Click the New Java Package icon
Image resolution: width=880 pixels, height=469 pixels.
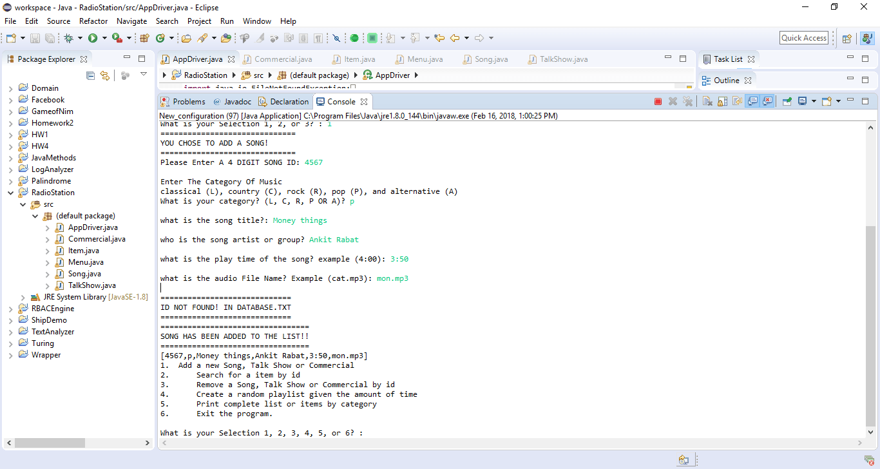144,38
